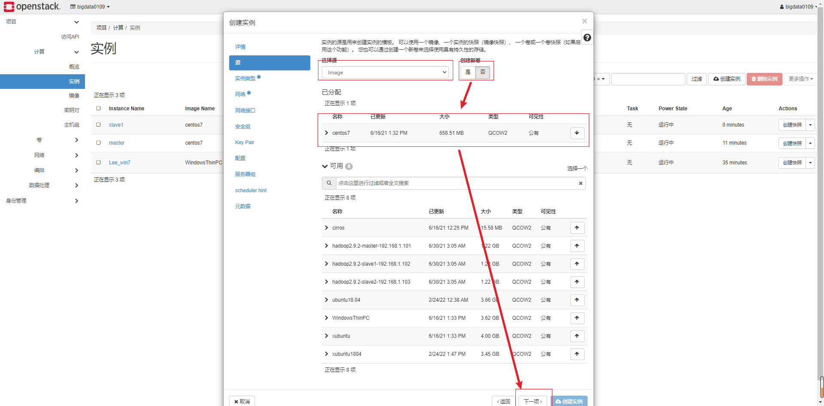
Task: Allocate cirros image with up arrow
Action: pyautogui.click(x=577, y=228)
